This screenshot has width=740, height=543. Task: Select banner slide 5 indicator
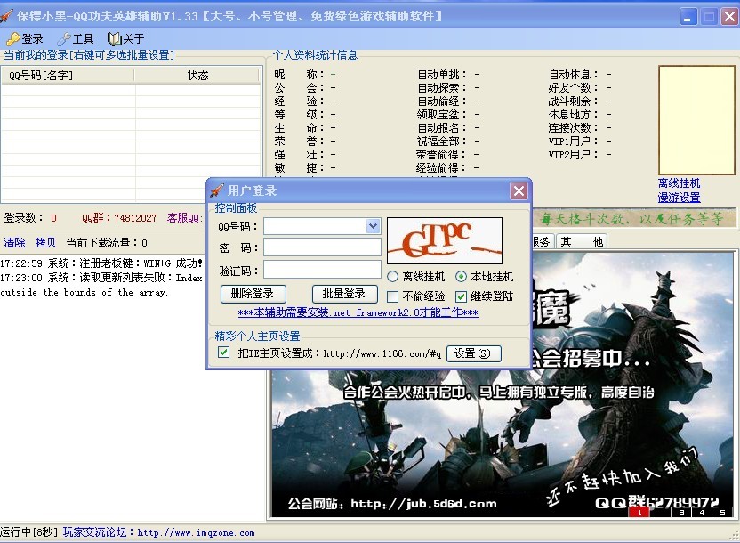[x=722, y=513]
